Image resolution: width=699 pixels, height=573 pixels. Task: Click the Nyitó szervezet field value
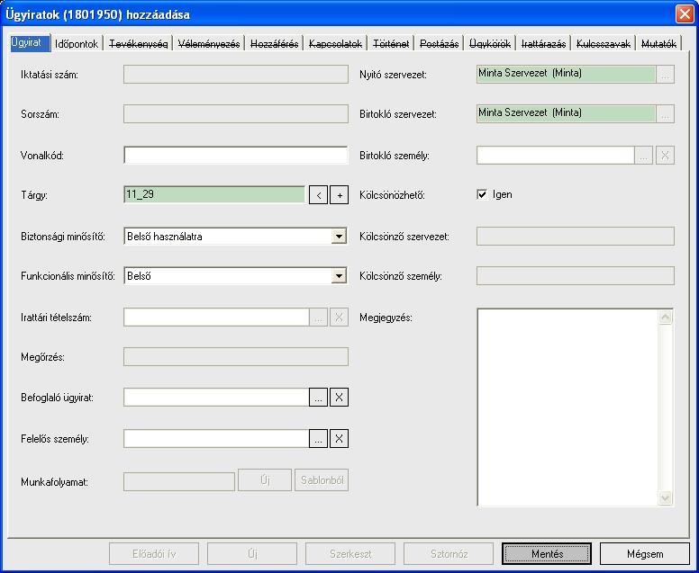(x=567, y=75)
